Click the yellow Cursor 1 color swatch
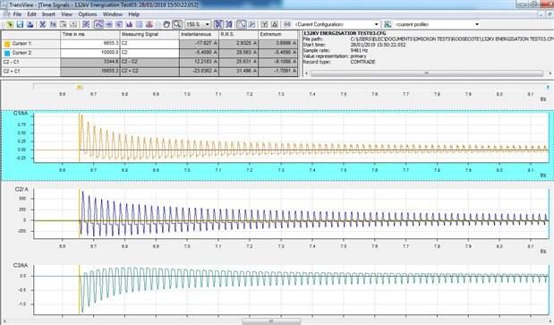This screenshot has width=554, height=325. pyautogui.click(x=7, y=44)
